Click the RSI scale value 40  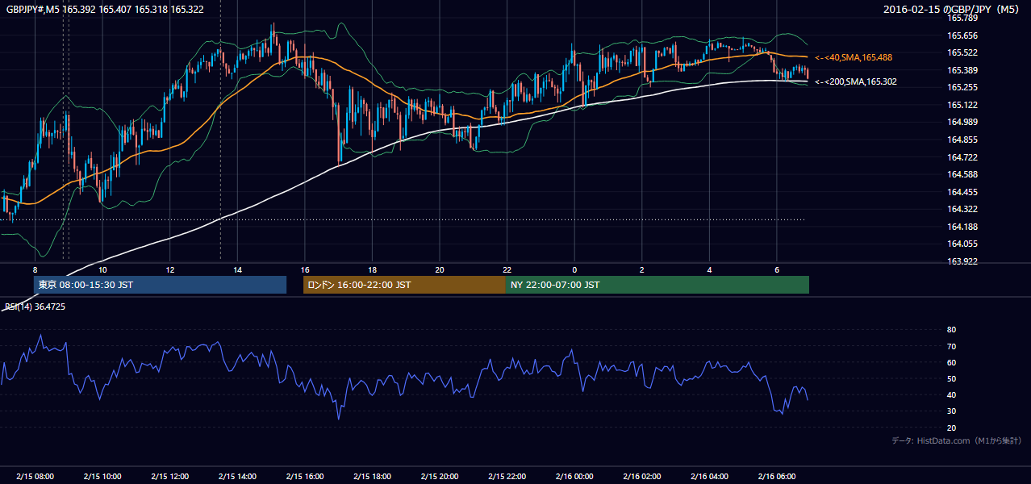click(x=951, y=394)
